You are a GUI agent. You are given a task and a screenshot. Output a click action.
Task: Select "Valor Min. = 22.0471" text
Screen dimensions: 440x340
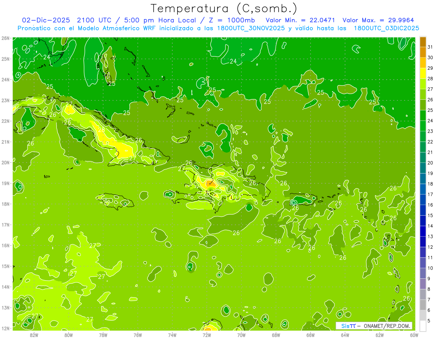[x=301, y=20]
